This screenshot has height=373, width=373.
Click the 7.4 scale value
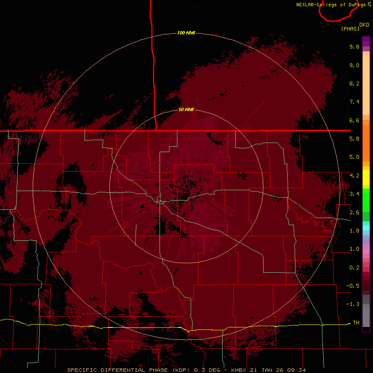tap(354, 102)
